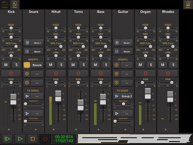Solo the Organ channel
Viewport: 193px width, 145px height.
(x=151, y=65)
